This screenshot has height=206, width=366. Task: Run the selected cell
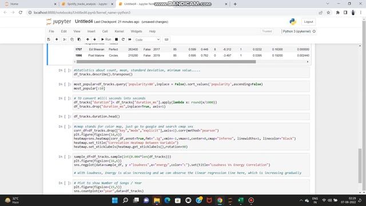pyautogui.click(x=106, y=39)
